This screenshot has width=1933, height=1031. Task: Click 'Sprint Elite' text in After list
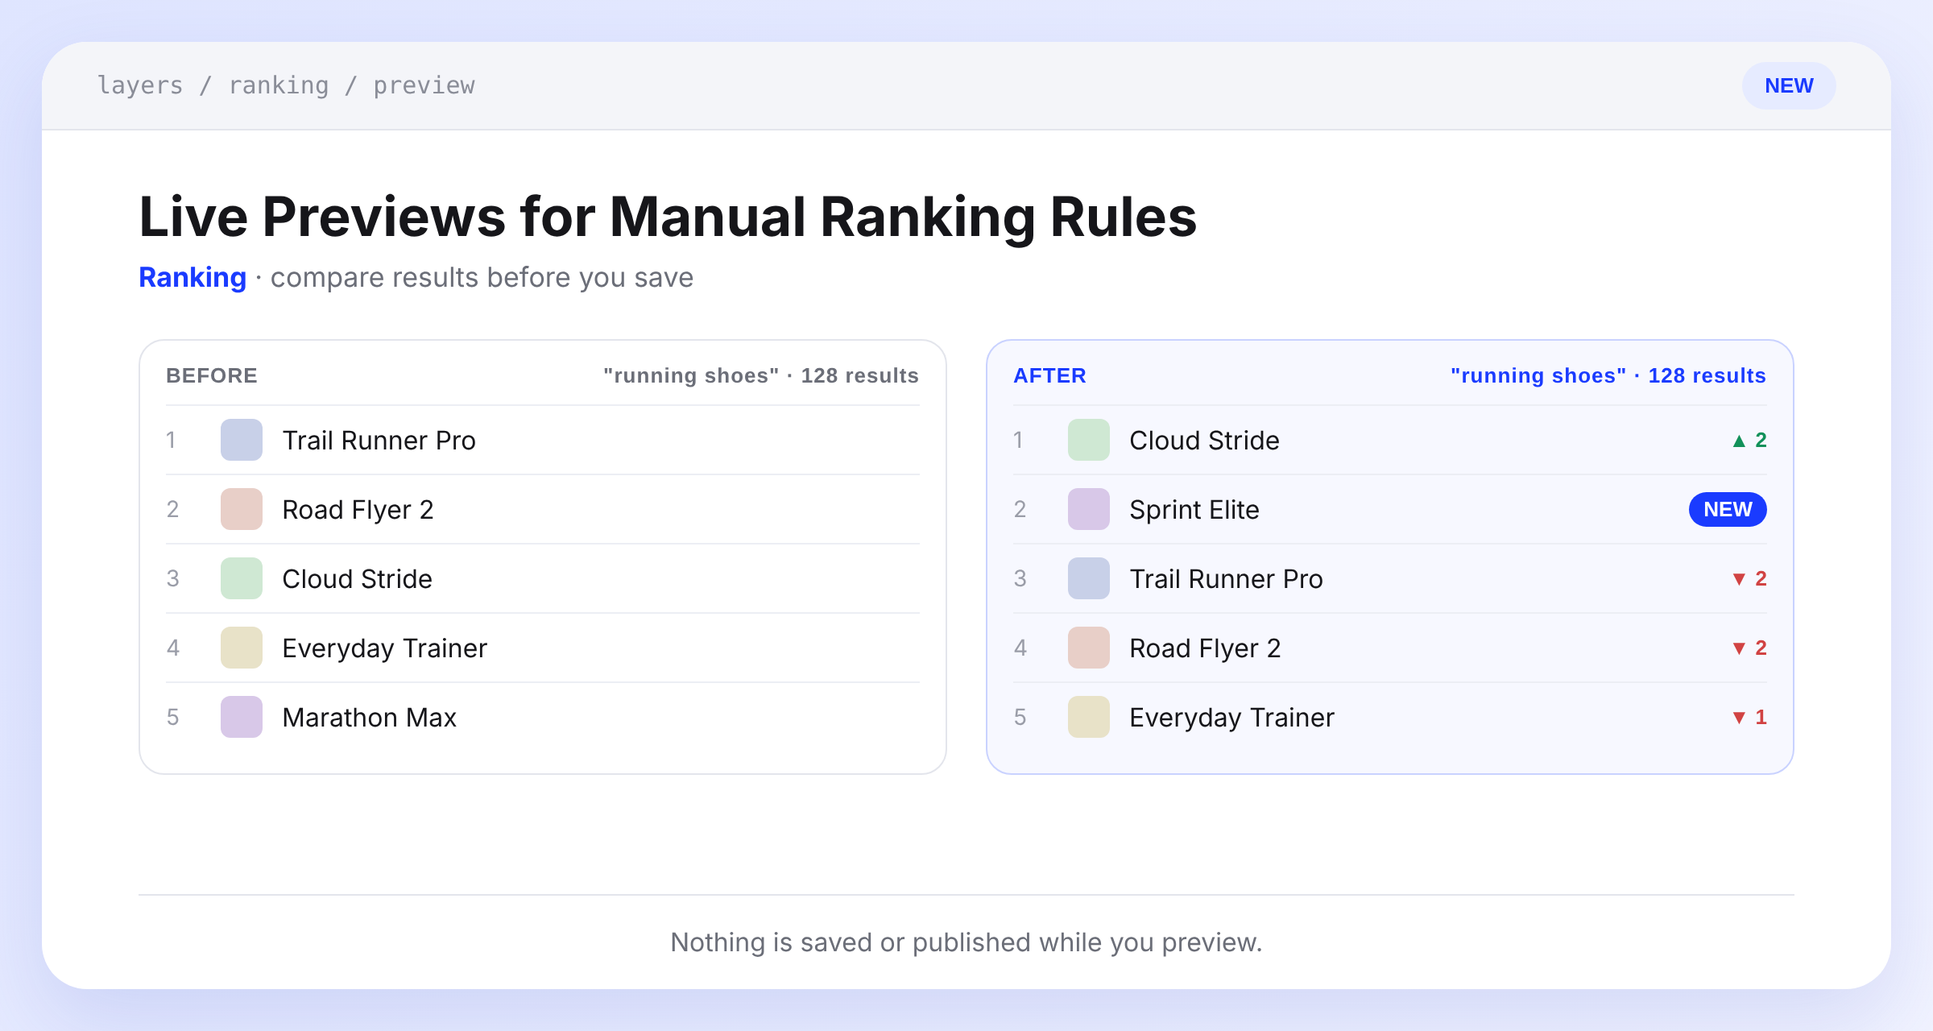[1194, 510]
